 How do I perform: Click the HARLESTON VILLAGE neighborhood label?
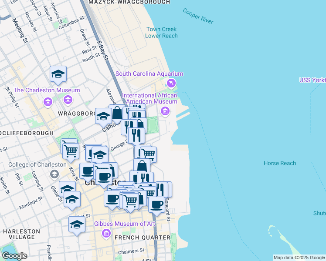(x=22, y=234)
